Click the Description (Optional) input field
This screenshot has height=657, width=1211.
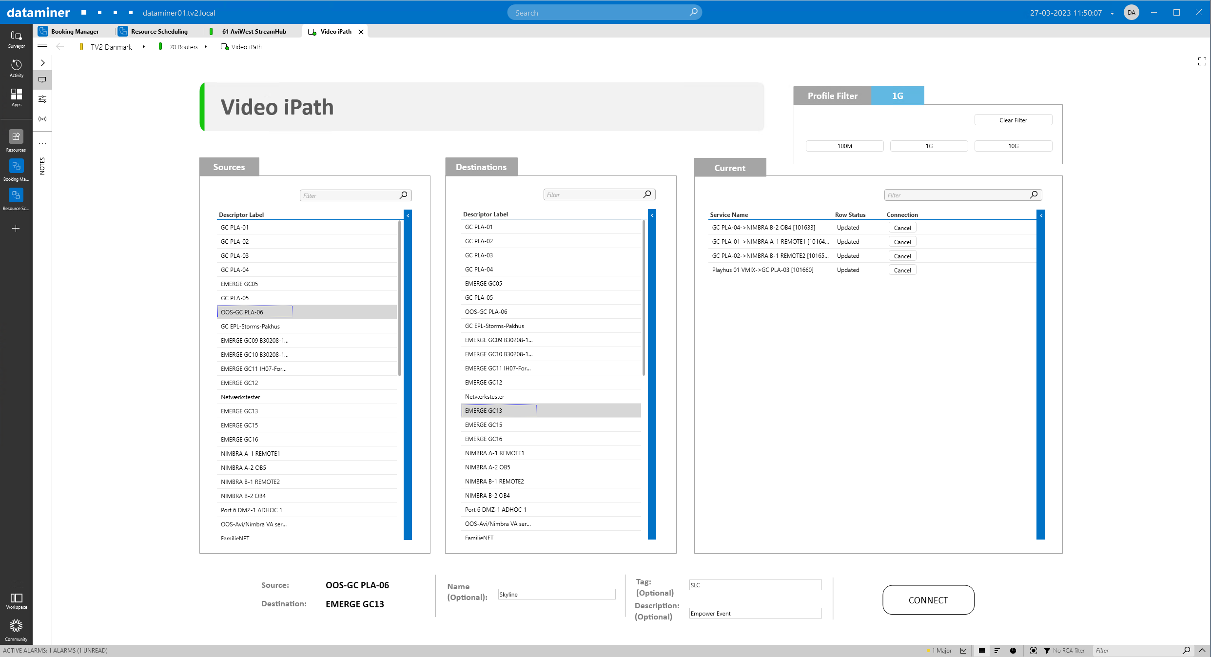coord(755,613)
